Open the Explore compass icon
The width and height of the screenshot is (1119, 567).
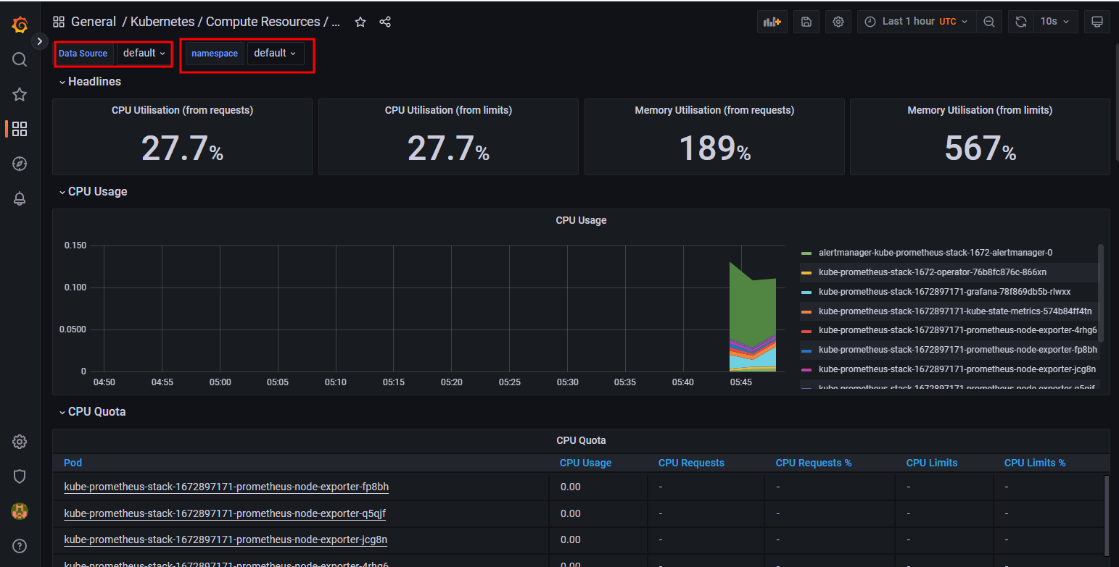tap(20, 164)
